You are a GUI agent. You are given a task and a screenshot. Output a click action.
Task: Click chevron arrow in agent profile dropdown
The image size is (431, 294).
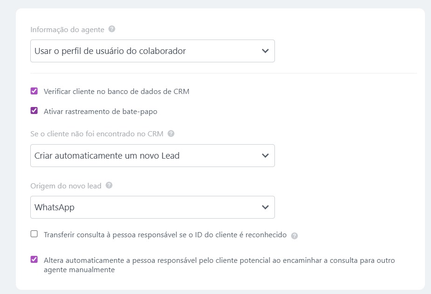(x=265, y=51)
